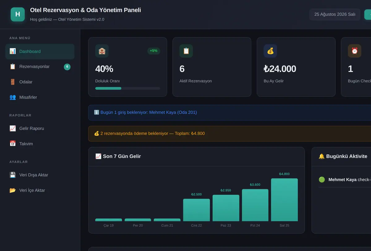Click the clipboard icon on Aktif Rezervasyon card
This screenshot has width=371, height=251.
[186, 51]
